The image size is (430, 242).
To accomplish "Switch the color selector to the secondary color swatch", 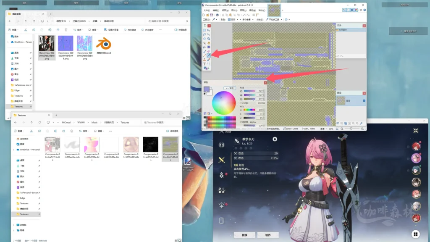I will [210, 93].
